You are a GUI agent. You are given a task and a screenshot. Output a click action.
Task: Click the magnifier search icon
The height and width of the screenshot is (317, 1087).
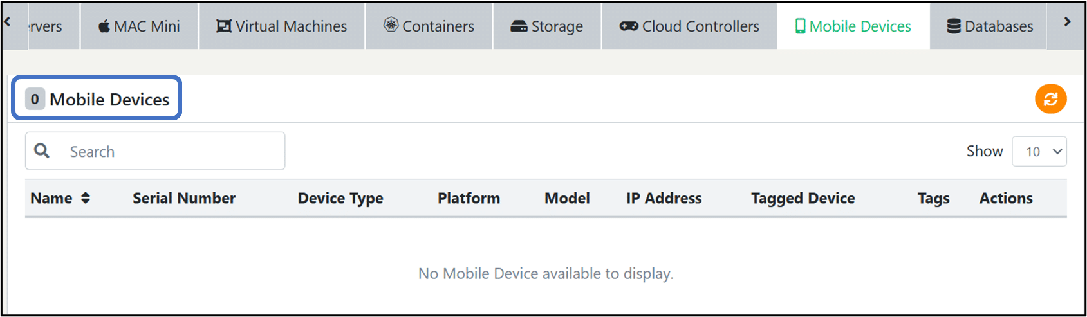(42, 150)
